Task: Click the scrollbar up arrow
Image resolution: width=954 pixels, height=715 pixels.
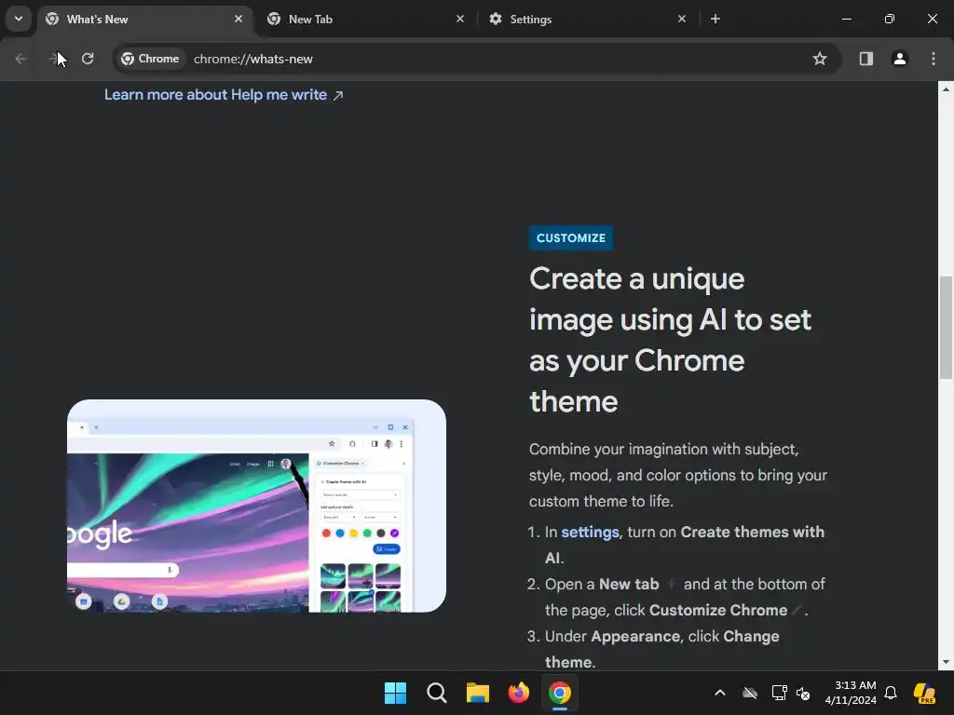Action: click(x=946, y=89)
